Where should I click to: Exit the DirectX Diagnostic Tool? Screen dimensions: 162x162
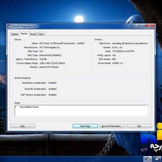pos(139,126)
